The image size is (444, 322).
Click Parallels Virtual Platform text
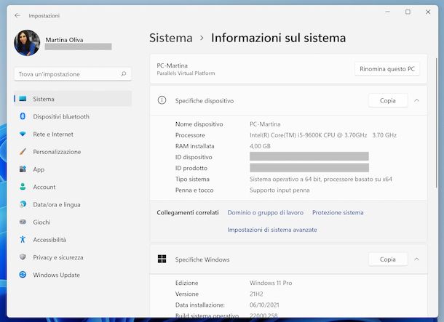[x=186, y=73]
